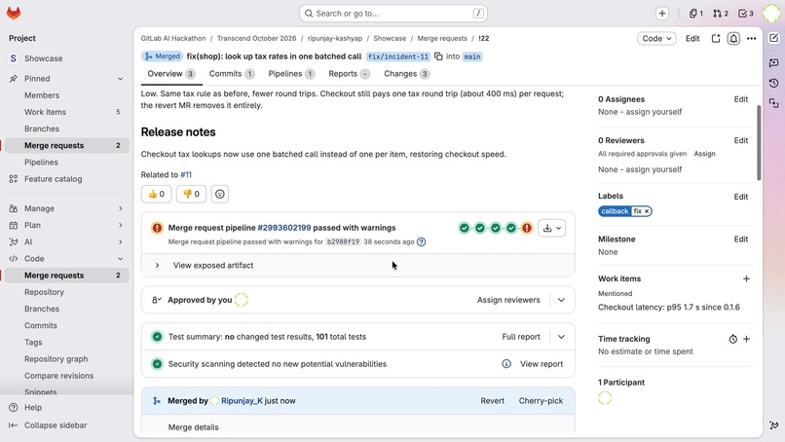This screenshot has width=785, height=442.
Task: Open related issue #11 link
Action: pos(186,174)
